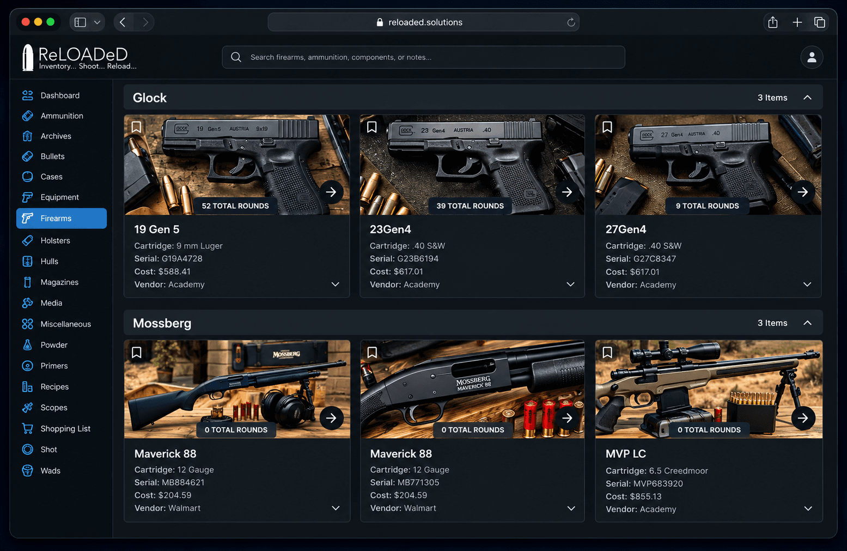Open Miscellaneous from the sidebar
This screenshot has height=551, width=847.
[x=62, y=324]
